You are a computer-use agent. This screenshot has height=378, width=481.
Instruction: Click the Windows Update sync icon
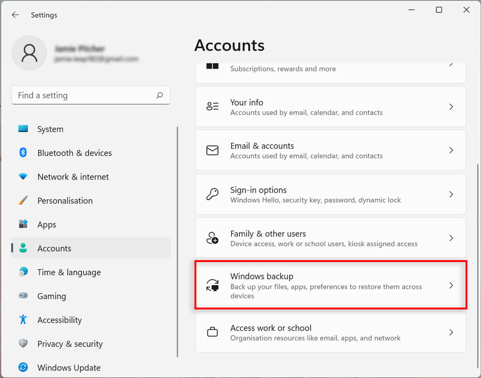(23, 367)
